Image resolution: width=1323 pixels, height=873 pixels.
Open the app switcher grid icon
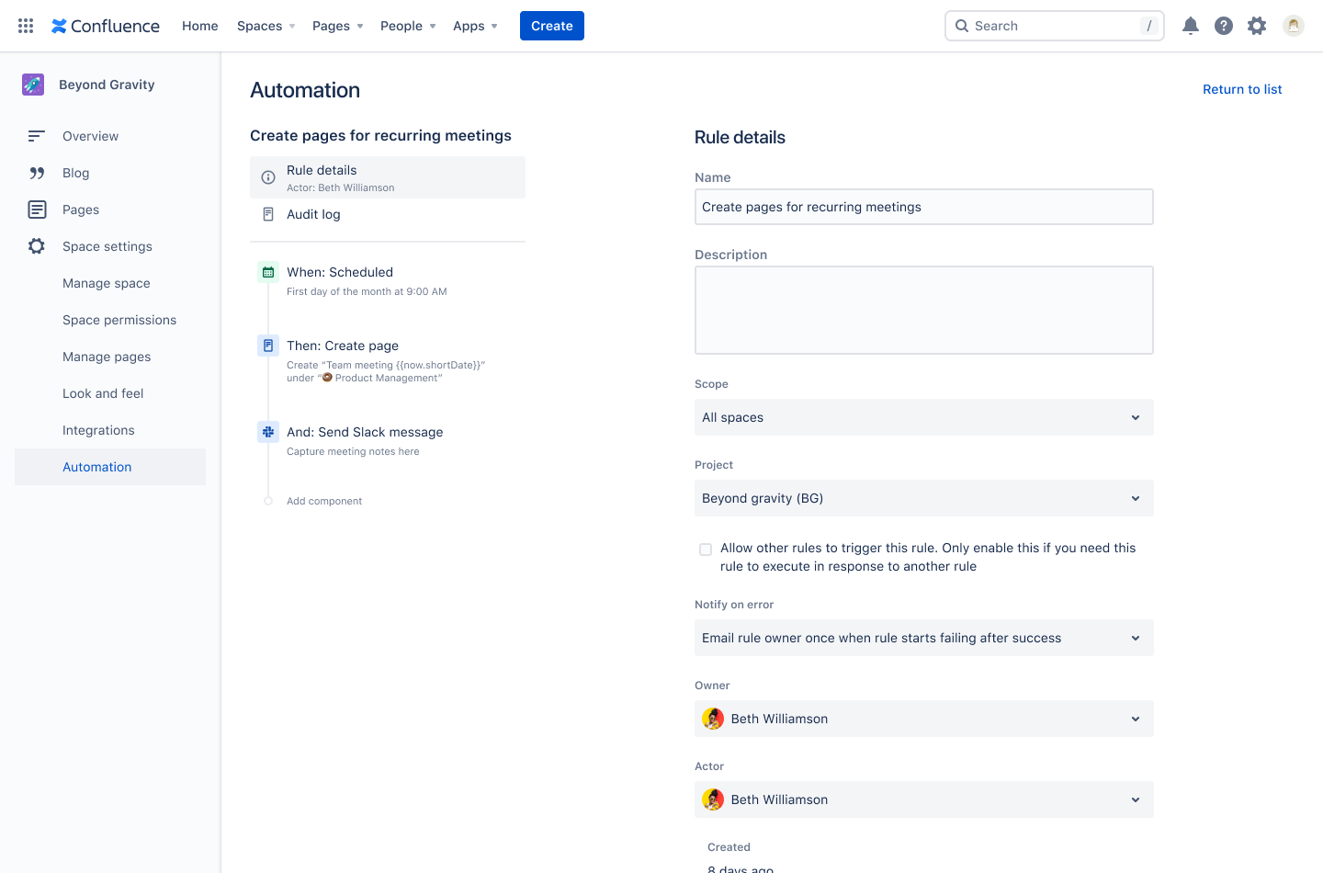pyautogui.click(x=25, y=26)
